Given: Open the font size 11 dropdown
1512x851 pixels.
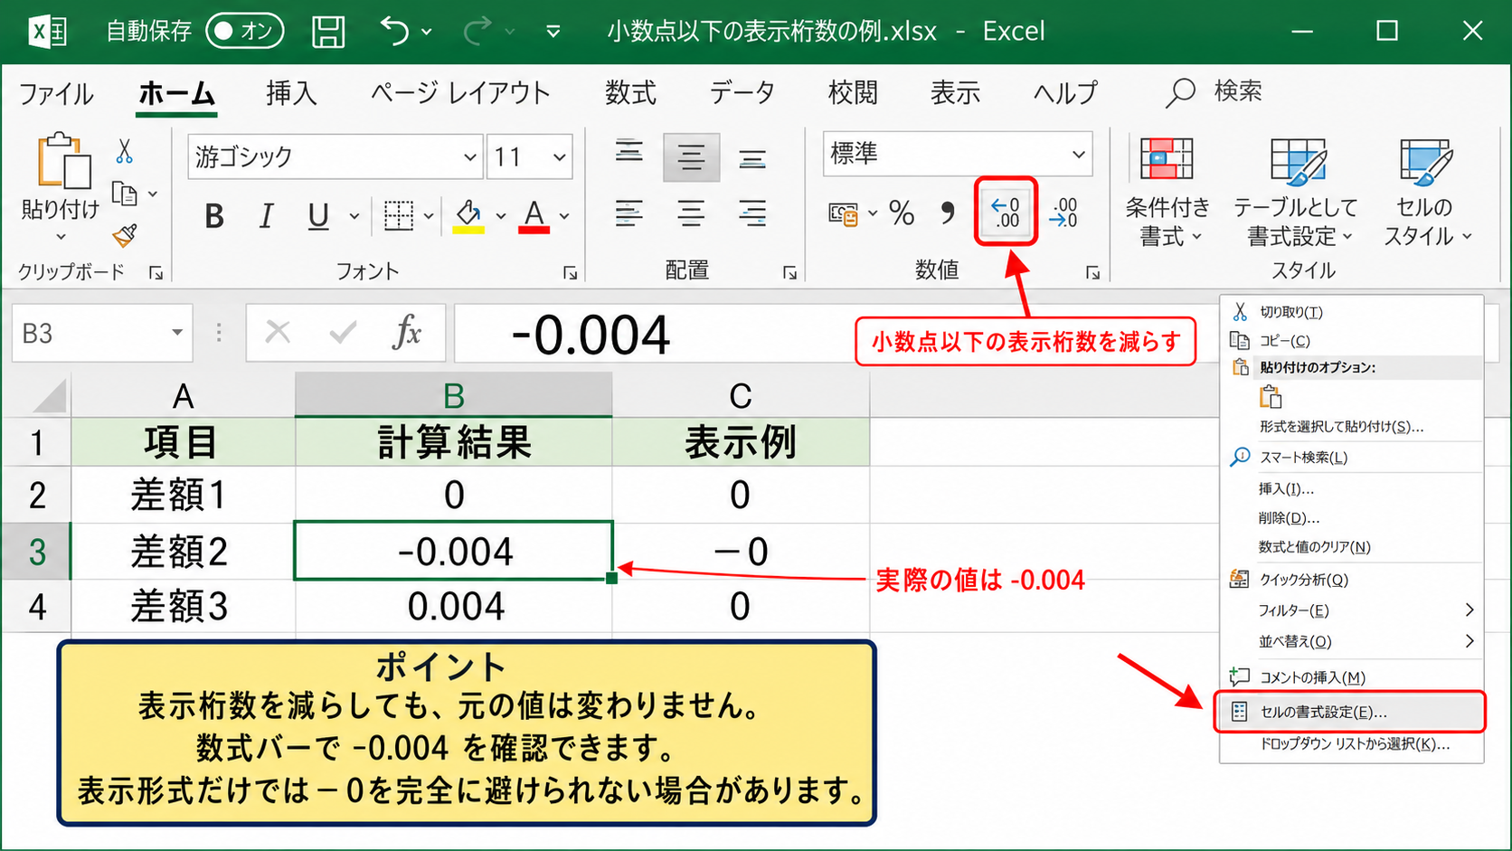Looking at the screenshot, I should coord(560,157).
